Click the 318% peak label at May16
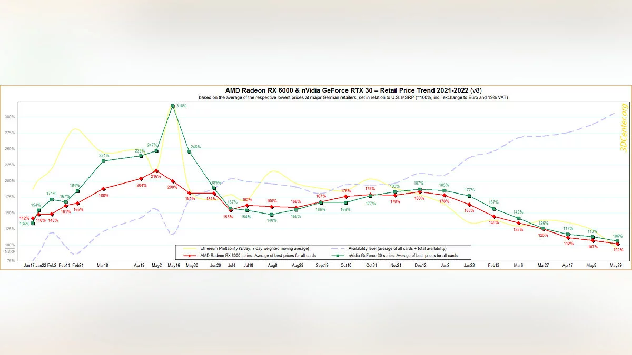The width and height of the screenshot is (632, 355). click(x=182, y=106)
